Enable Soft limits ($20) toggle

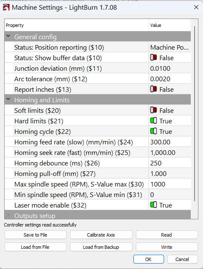pos(154,110)
